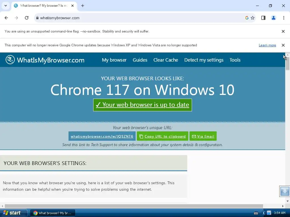The image size is (290, 217).
Task: Click Your web browser is up to date
Action: pos(143,105)
